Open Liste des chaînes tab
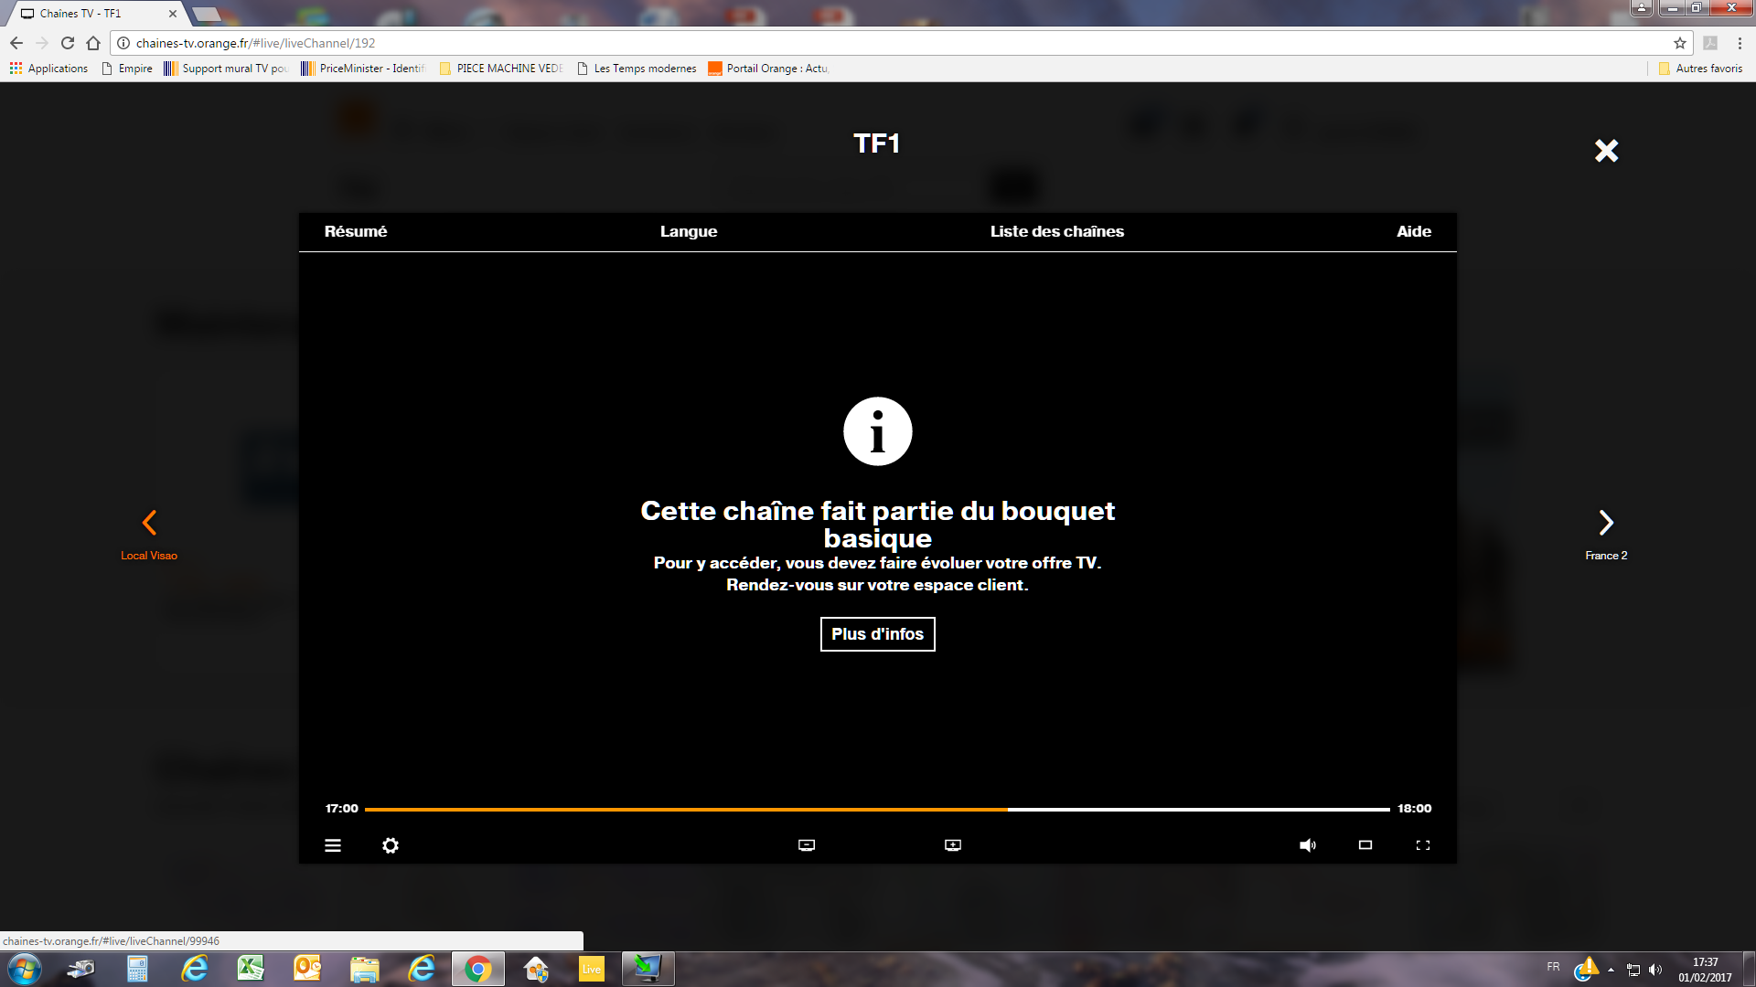1756x987 pixels. [x=1056, y=232]
